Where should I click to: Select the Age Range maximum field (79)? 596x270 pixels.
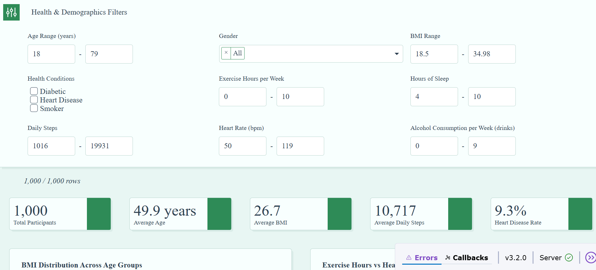pyautogui.click(x=109, y=54)
